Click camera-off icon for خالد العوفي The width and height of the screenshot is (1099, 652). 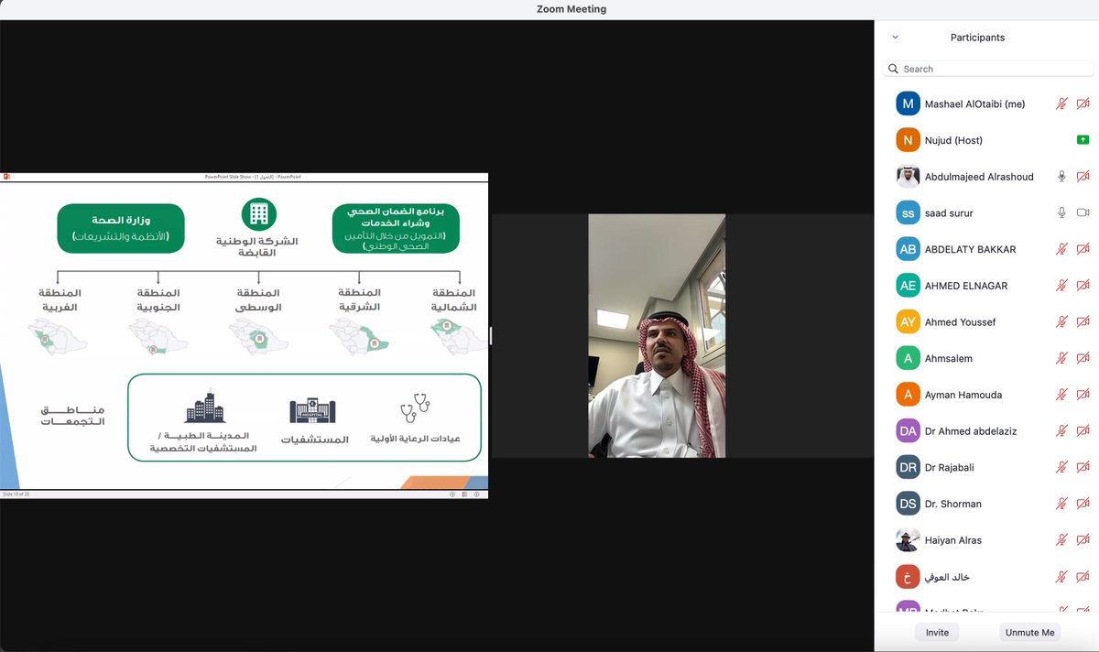point(1083,576)
